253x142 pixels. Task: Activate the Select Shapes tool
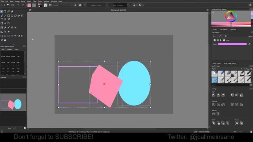pyautogui.click(x=2, y=11)
